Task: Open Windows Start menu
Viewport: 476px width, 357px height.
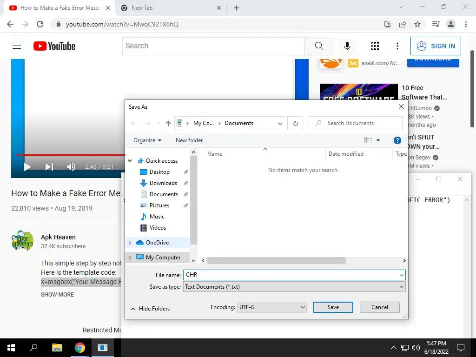Action: tap(11, 348)
